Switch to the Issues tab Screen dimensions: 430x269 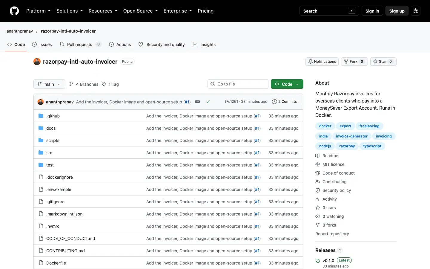[42, 45]
